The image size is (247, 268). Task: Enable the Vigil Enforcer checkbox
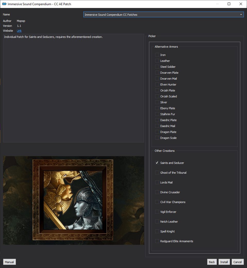pyautogui.click(x=157, y=212)
